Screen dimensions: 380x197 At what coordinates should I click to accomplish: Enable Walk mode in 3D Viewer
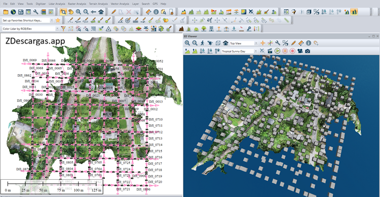[x=202, y=43]
